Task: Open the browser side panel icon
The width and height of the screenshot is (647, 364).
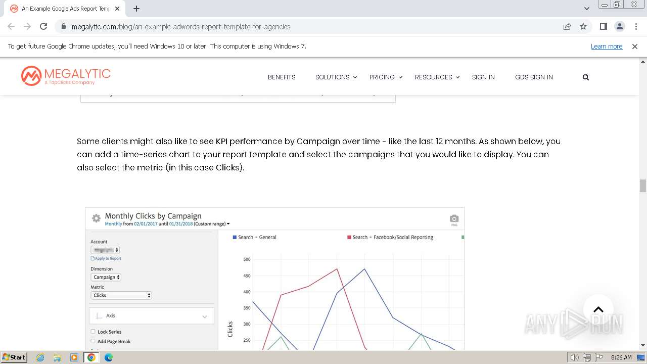Action: 603,26
